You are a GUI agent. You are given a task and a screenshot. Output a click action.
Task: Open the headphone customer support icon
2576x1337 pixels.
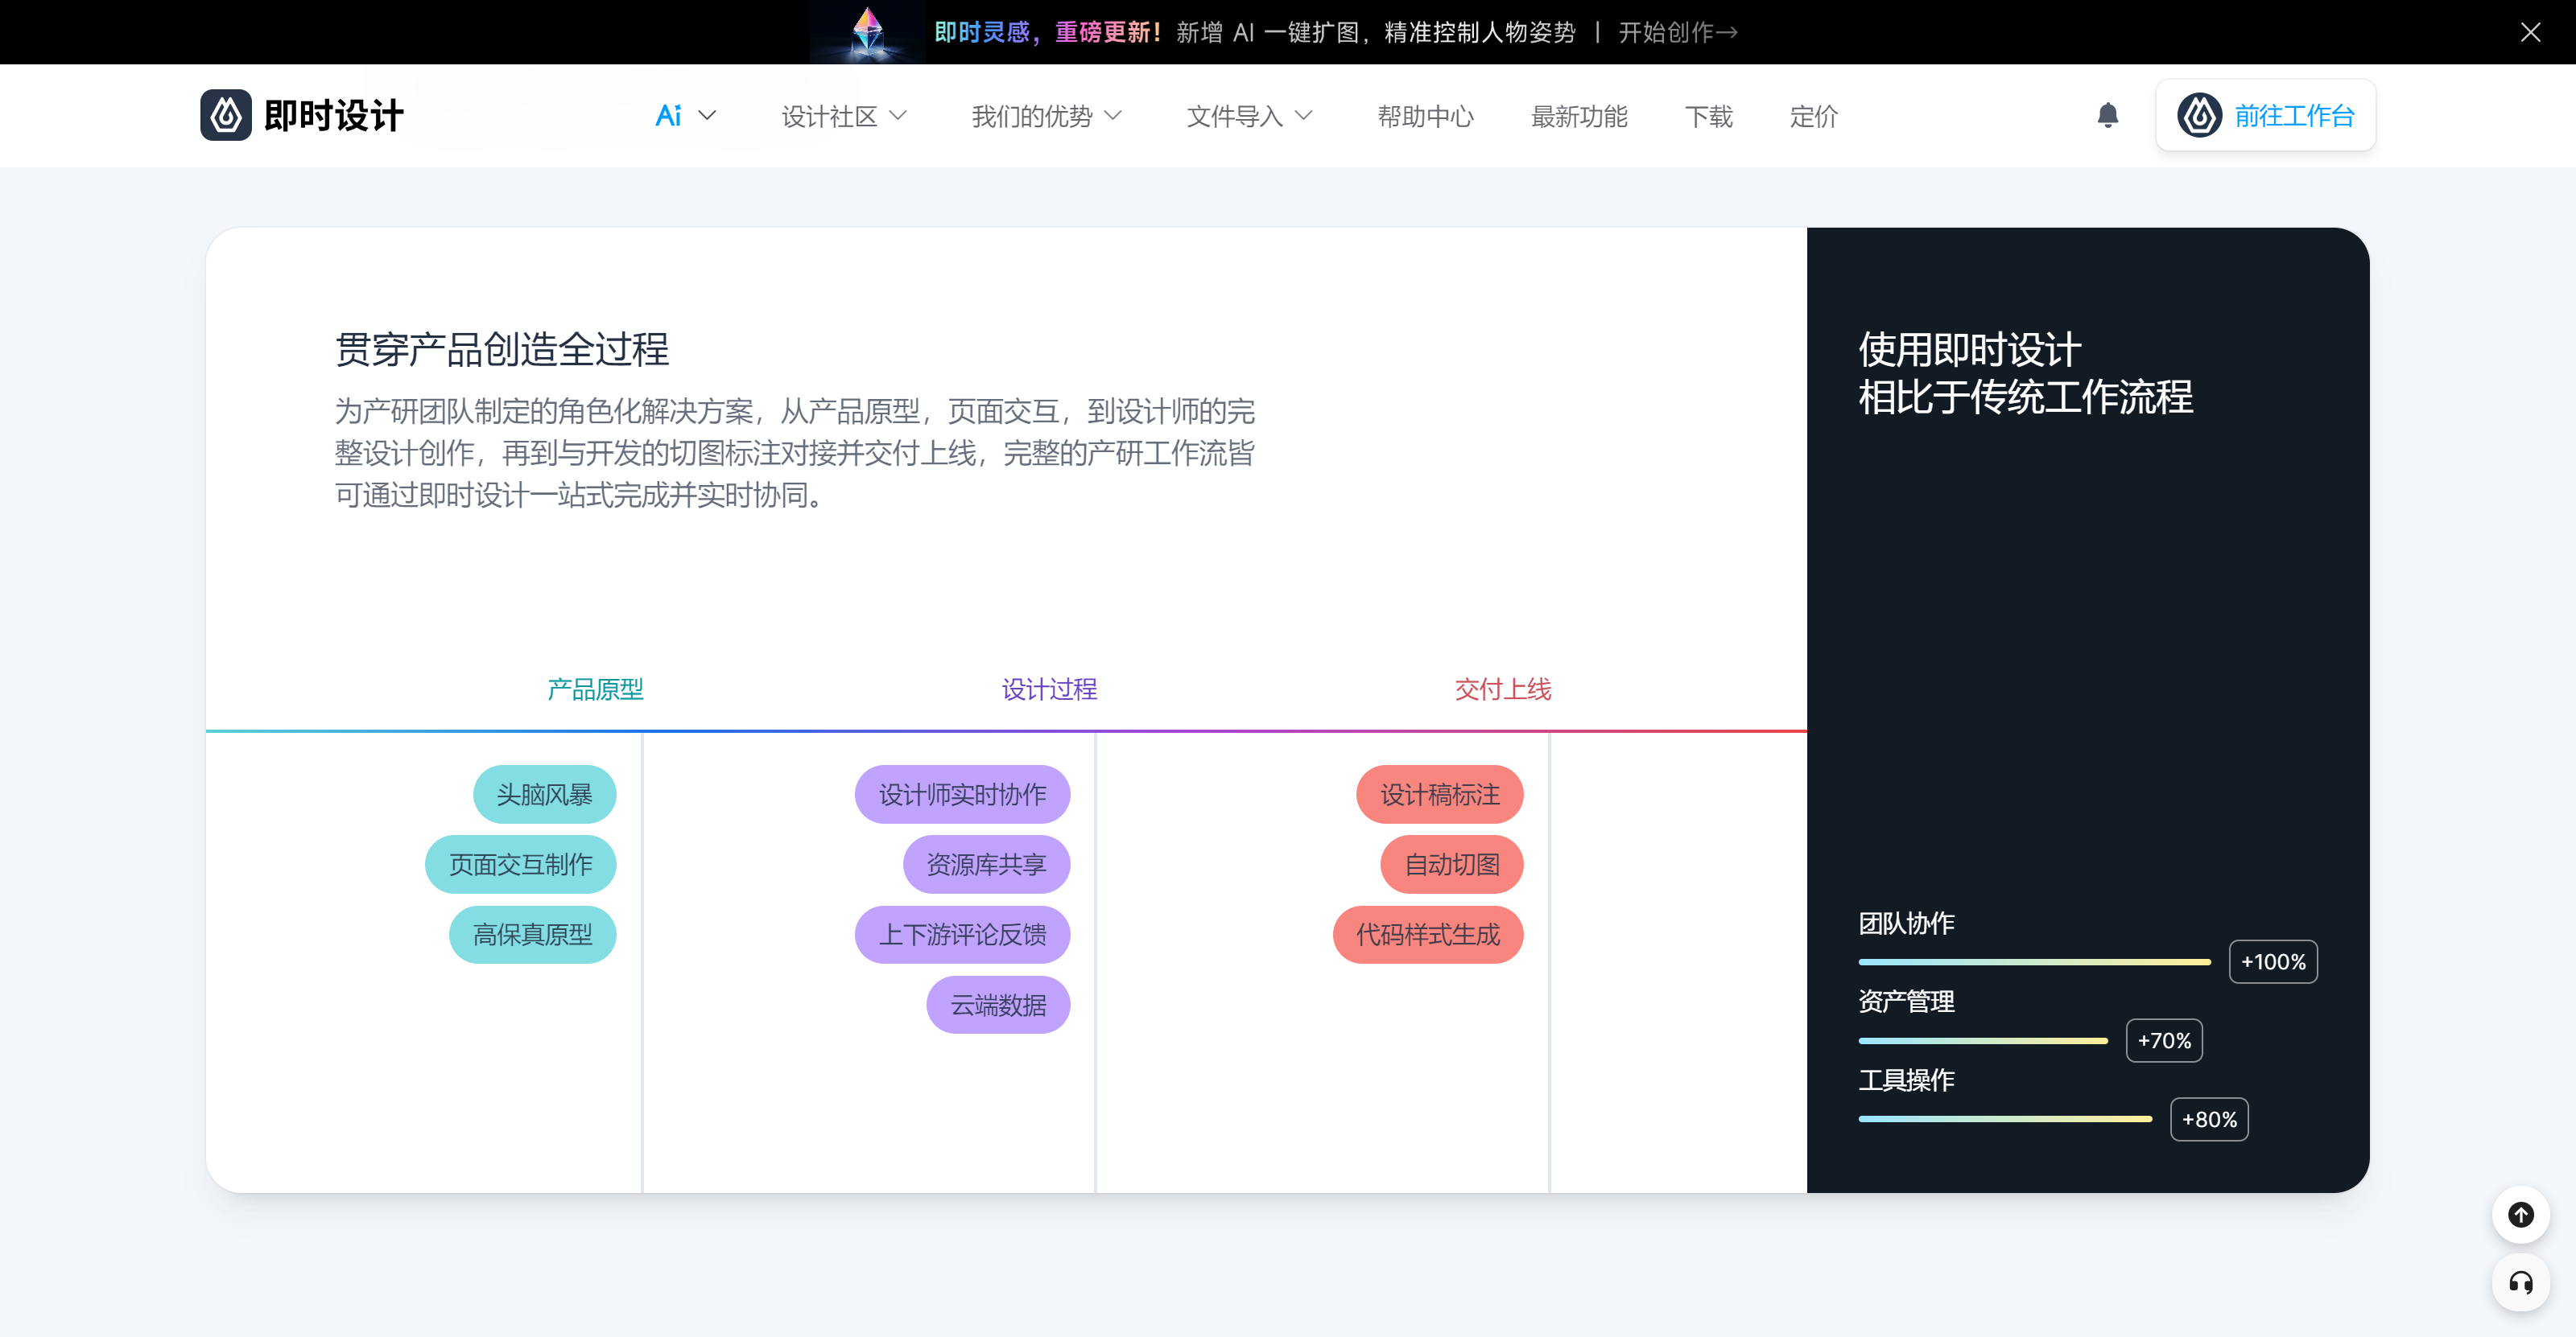pyautogui.click(x=2521, y=1284)
